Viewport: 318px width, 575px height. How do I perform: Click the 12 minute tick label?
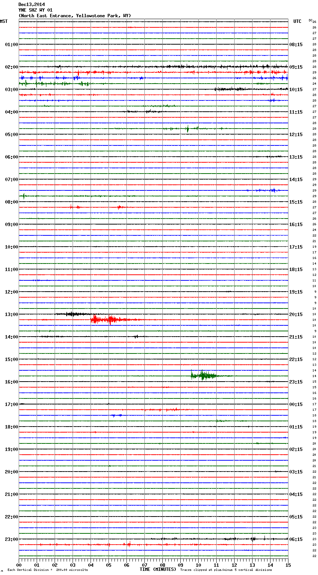click(234, 565)
